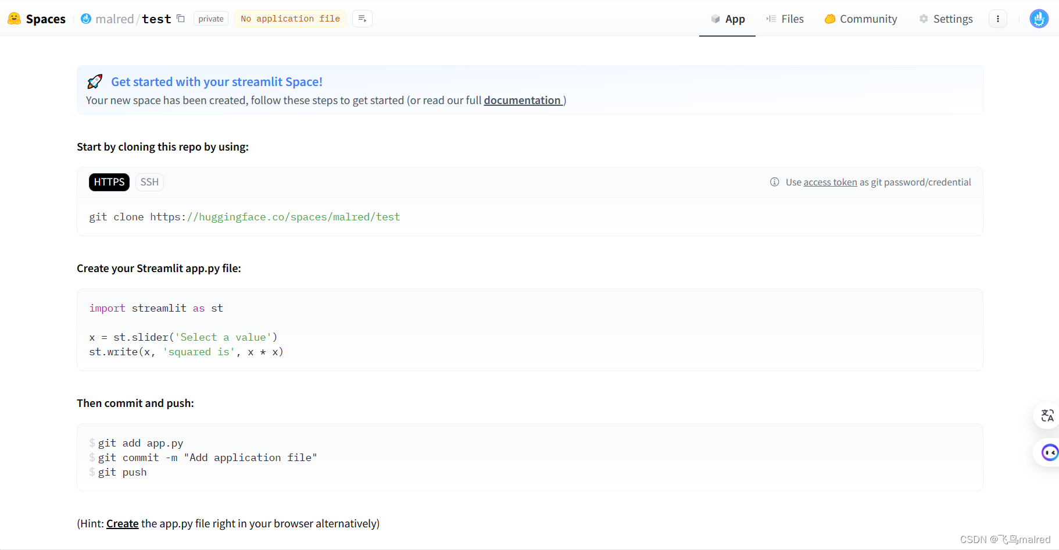Screen dimensions: 1059x550
Task: Click the Settings gear icon
Action: point(924,19)
